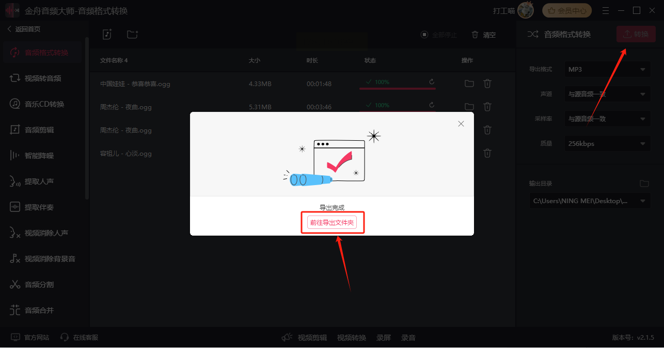This screenshot has width=664, height=348.
Task: Delete the 容祖儿 - 心淡.ogg file row
Action: coord(487,153)
